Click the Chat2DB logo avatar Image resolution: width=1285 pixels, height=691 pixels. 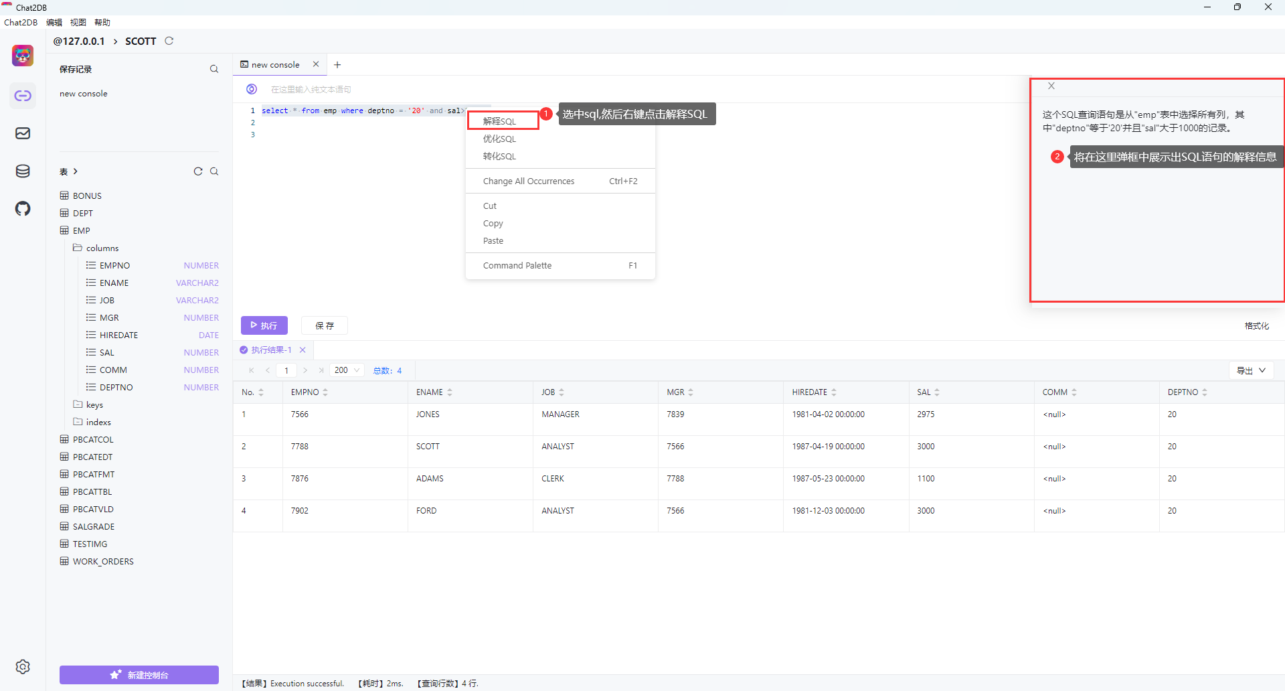point(23,56)
